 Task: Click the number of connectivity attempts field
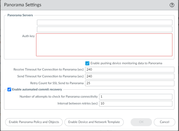pos(135,97)
